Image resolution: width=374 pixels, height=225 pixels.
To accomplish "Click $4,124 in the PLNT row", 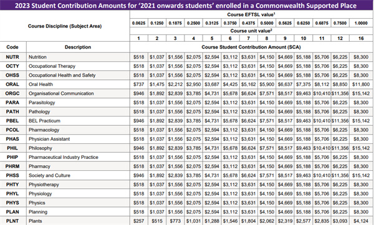I will pyautogui.click(x=361, y=221).
